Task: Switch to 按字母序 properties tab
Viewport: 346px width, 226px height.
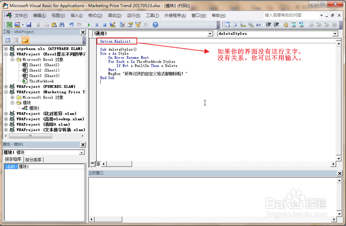Action: click(13, 159)
